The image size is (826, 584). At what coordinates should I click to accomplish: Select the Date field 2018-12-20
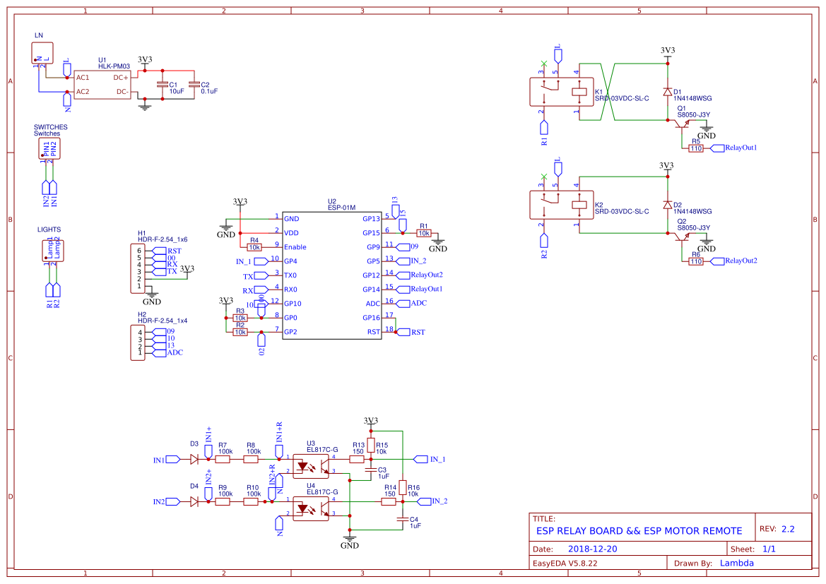click(592, 548)
